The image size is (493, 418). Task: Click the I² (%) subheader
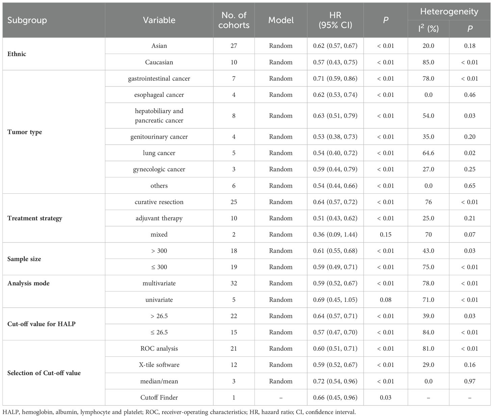[x=428, y=29]
